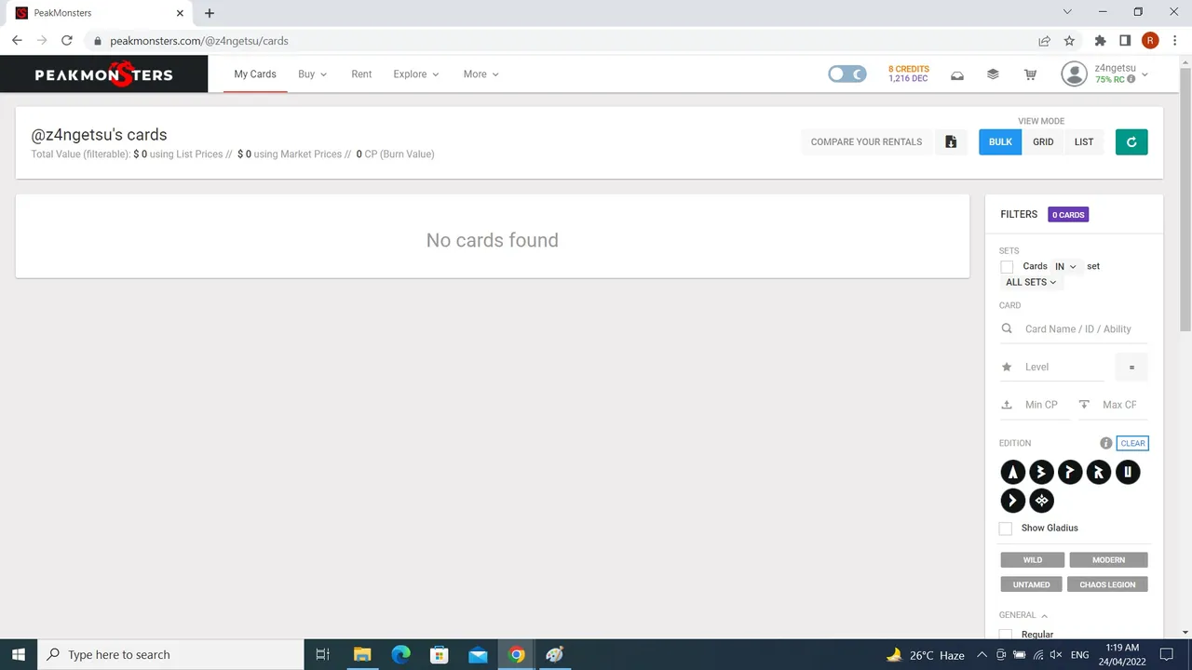Refresh cards with the green reload button
This screenshot has width=1192, height=670.
click(x=1131, y=141)
